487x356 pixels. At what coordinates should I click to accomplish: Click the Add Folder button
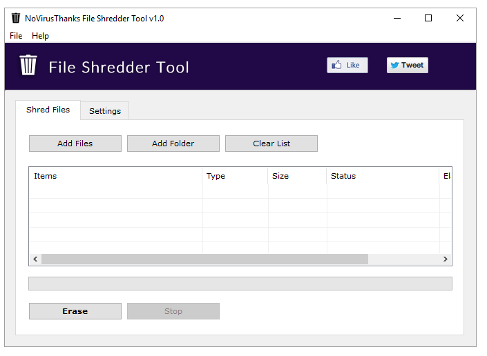point(173,144)
